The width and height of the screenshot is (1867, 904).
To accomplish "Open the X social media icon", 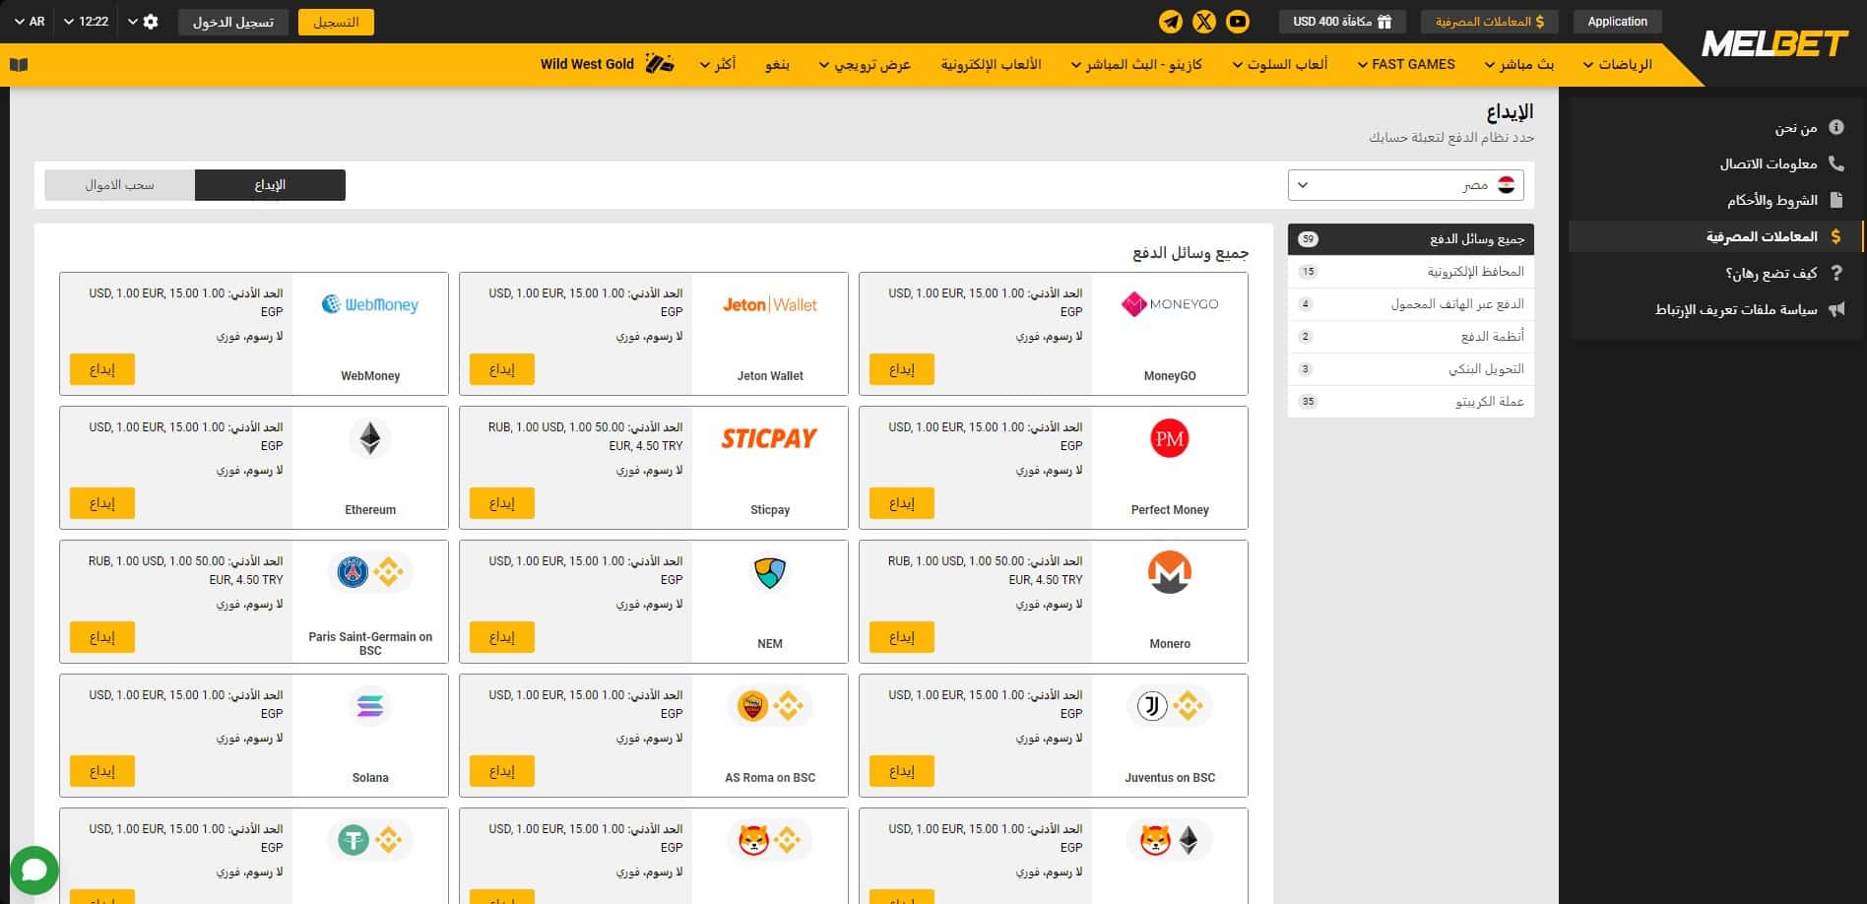I will [x=1204, y=22].
